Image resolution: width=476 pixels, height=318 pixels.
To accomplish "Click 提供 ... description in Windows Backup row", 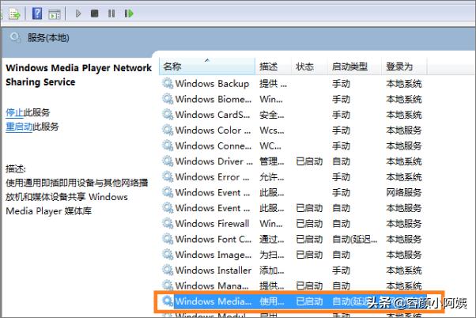I will [x=273, y=84].
